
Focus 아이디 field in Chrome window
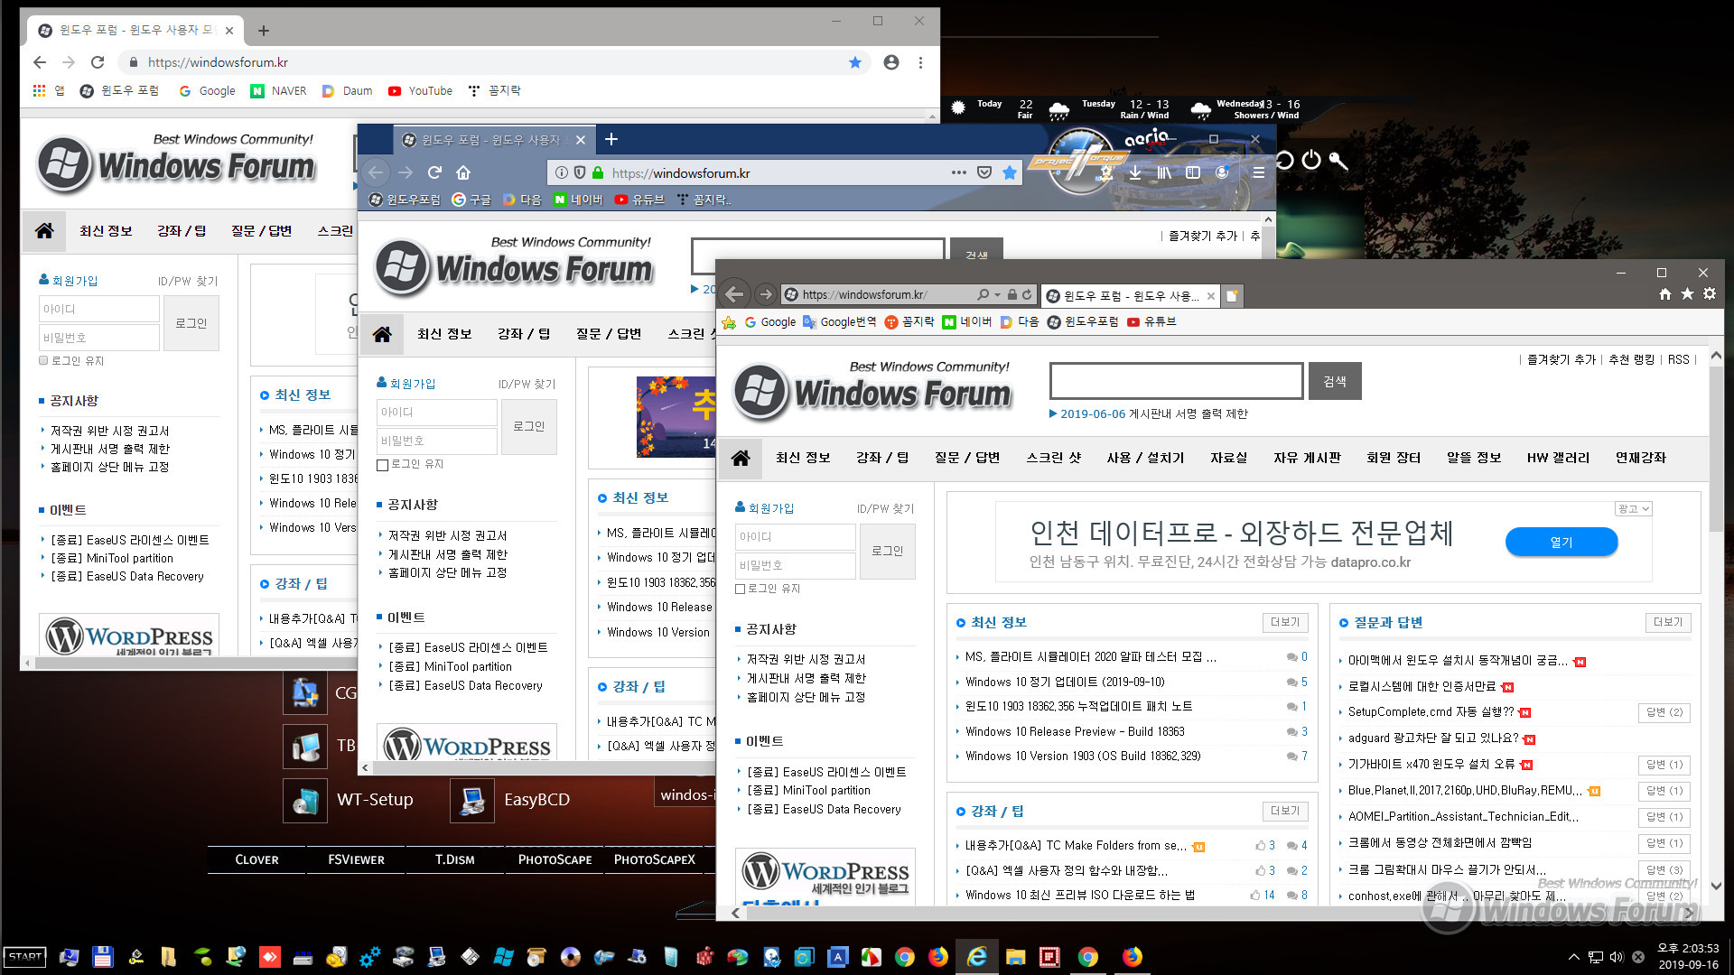tap(99, 309)
